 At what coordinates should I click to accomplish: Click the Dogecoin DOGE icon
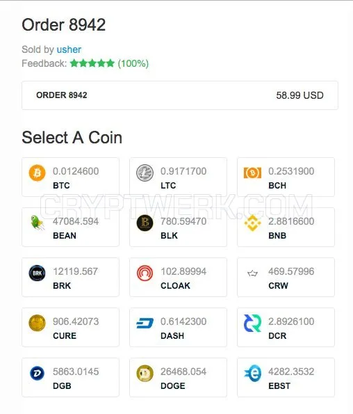145,374
